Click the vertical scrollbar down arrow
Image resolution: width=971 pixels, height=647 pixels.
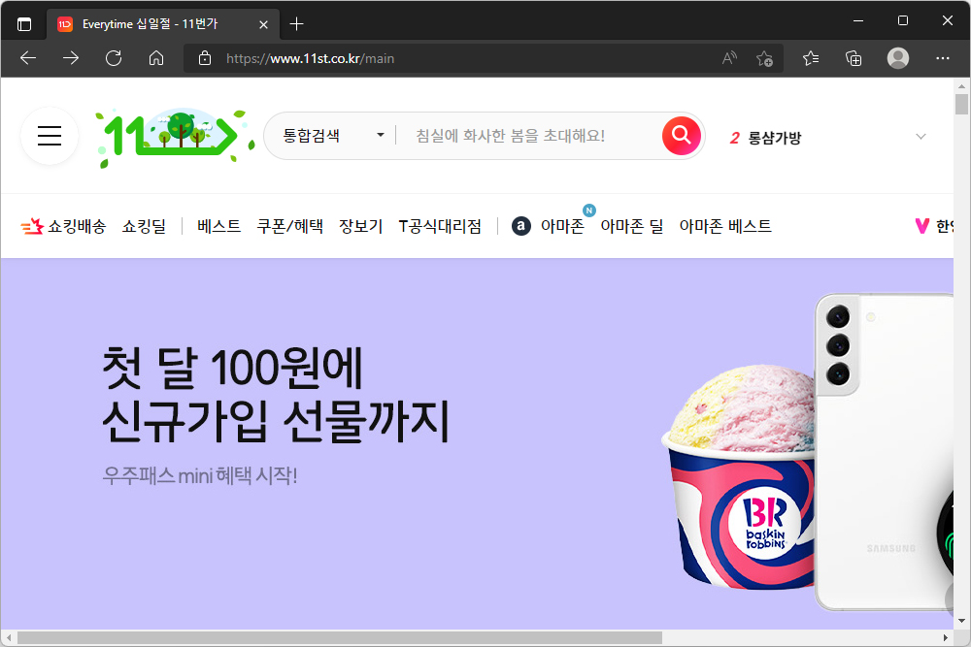[961, 621]
